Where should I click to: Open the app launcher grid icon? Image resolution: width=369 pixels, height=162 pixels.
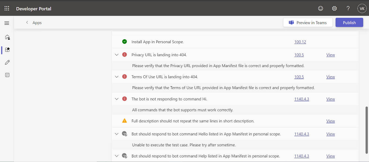7,8
